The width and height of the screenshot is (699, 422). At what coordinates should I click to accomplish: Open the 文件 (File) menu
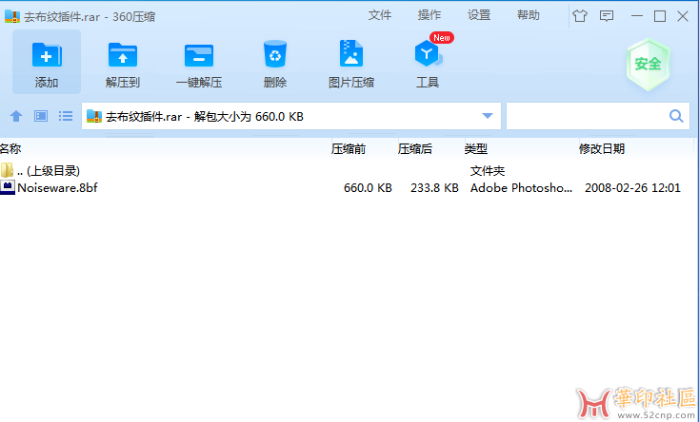pos(380,15)
